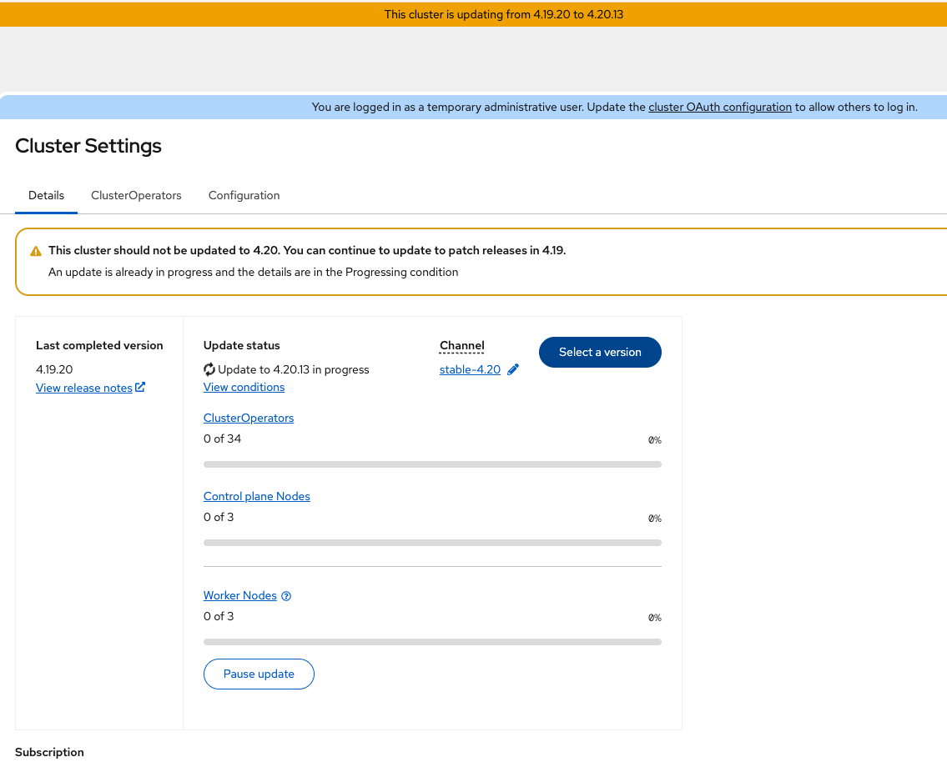This screenshot has width=947, height=762.
Task: Open View release notes link
Action: (84, 388)
